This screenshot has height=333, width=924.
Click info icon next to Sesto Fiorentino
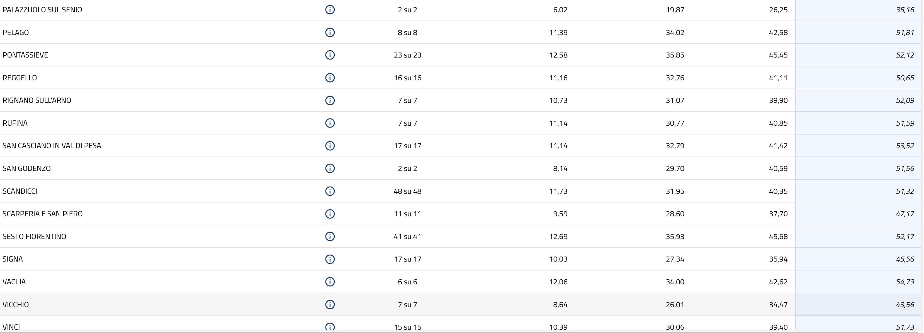(x=330, y=237)
